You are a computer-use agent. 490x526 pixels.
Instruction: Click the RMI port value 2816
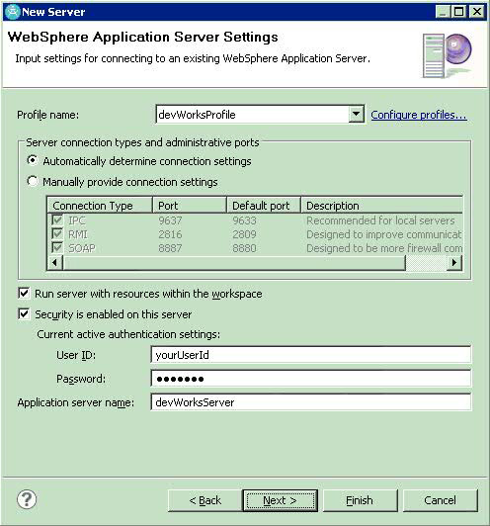[x=170, y=234]
